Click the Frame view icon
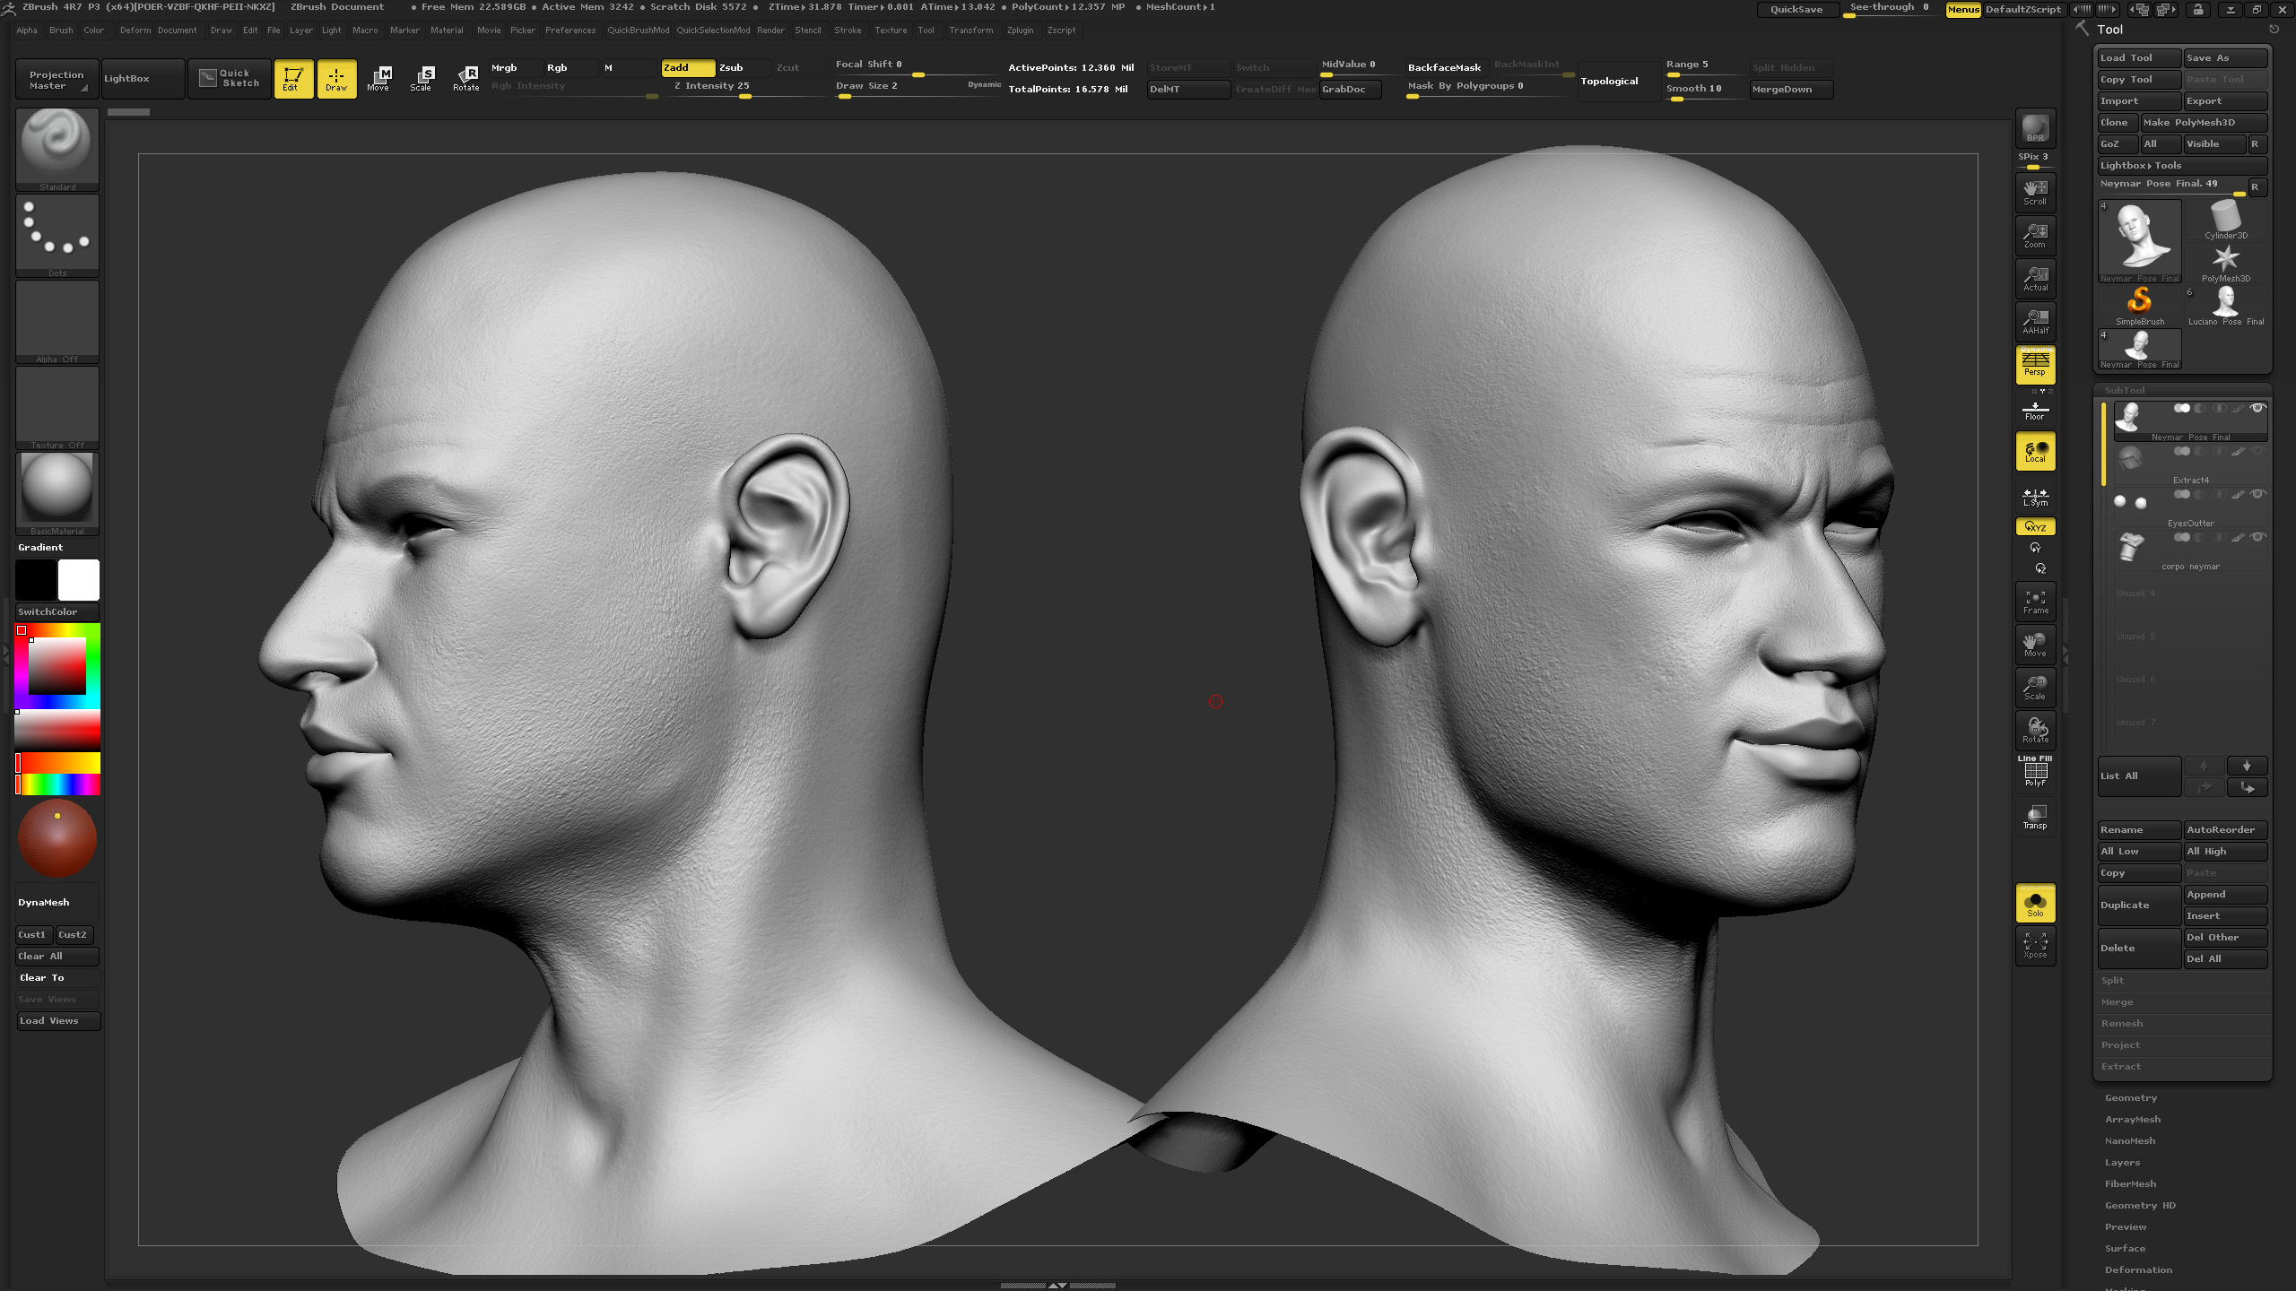Screen dimensions: 2296x1291 pyautogui.click(x=2035, y=602)
